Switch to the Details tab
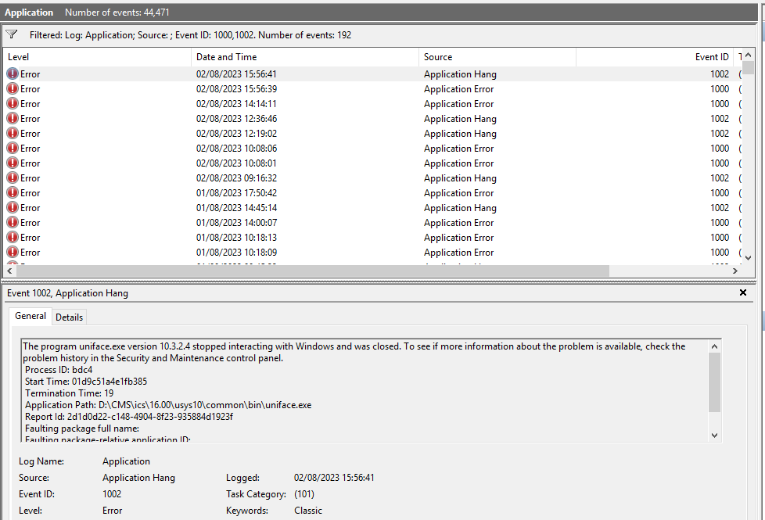 click(x=69, y=317)
